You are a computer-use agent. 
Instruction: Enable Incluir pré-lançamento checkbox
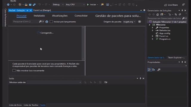[x=51, y=22]
